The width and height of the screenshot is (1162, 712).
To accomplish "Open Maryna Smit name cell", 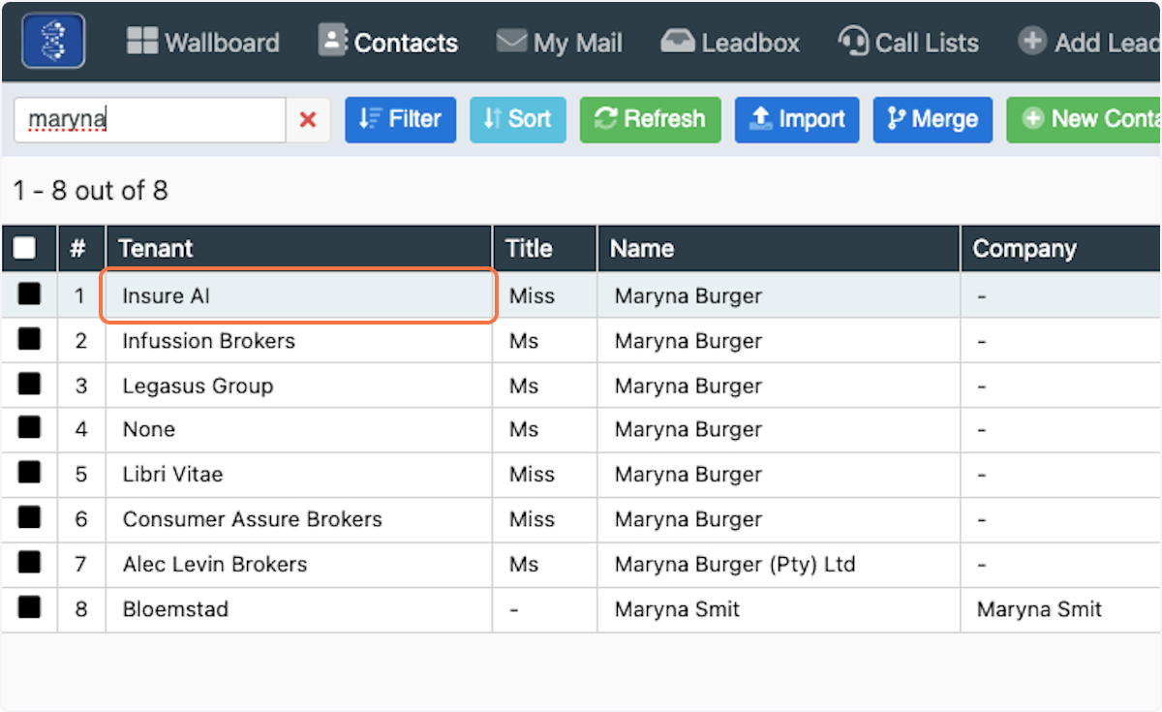I will coord(779,609).
